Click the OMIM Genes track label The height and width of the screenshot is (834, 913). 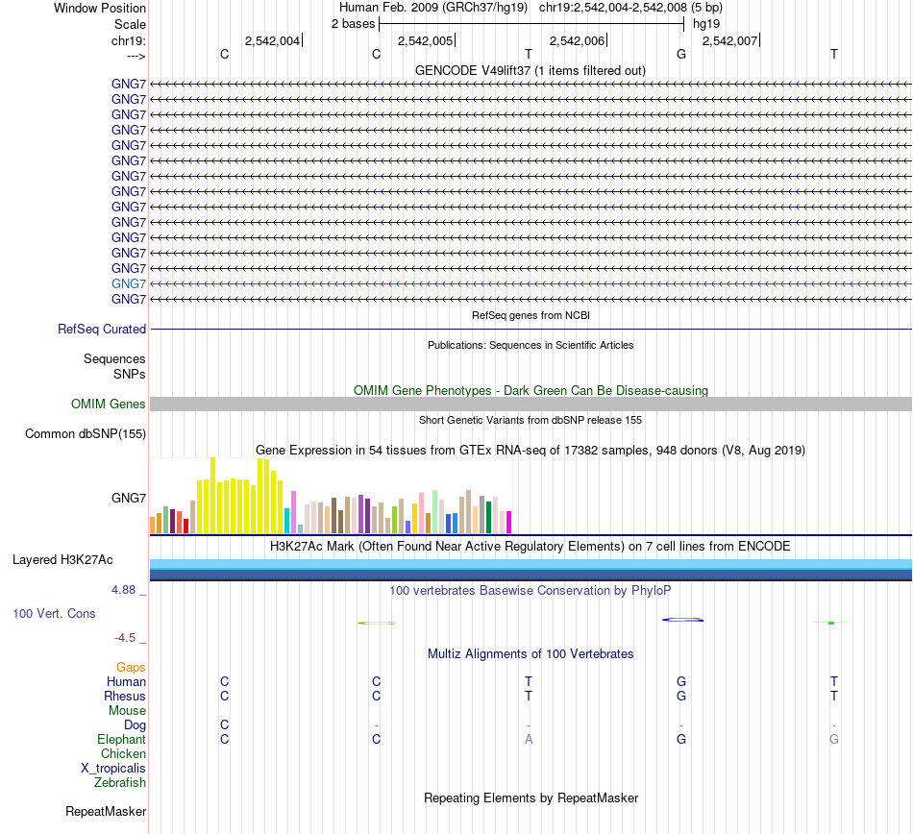coord(109,404)
